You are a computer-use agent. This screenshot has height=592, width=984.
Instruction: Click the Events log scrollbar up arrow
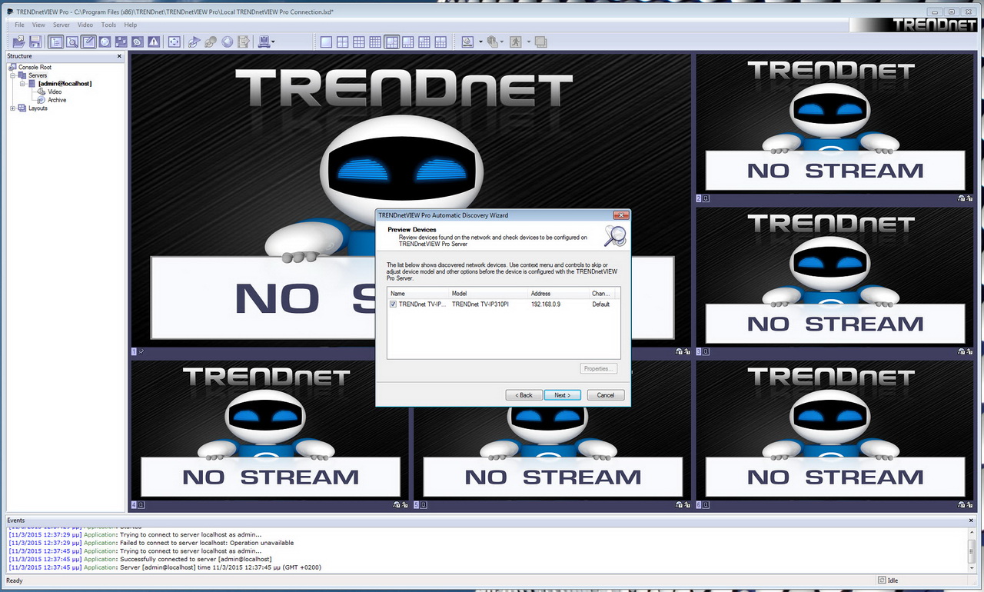click(x=972, y=532)
